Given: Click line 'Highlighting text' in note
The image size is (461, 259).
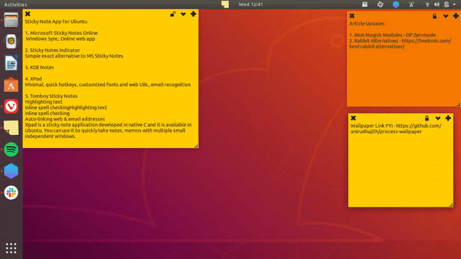Looking at the screenshot, I should (x=43, y=102).
